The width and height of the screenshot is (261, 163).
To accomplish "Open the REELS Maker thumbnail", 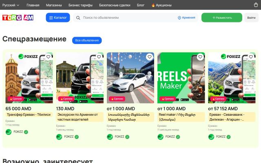I will click(181, 78).
